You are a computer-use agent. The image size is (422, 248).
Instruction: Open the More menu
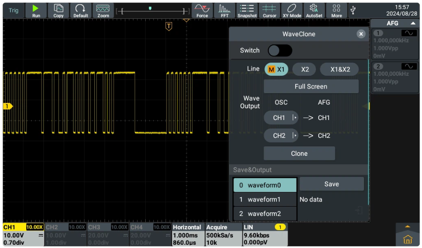[336, 10]
